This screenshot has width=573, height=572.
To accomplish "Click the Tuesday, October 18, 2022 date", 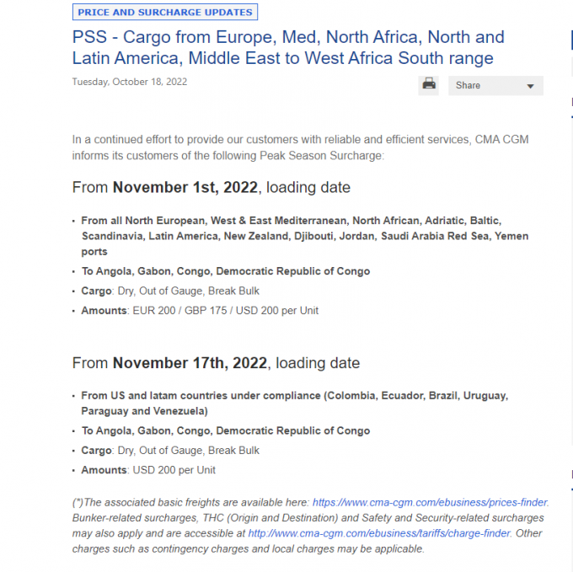I will click(130, 82).
